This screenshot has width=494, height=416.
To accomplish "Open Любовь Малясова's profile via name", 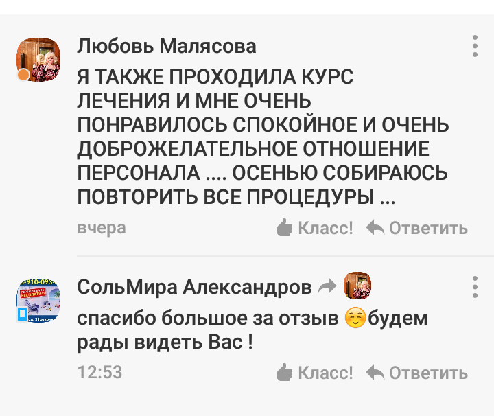I will (167, 46).
